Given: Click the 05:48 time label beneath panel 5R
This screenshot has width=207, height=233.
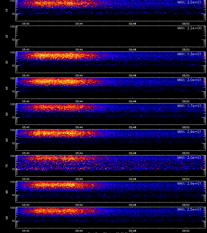Looking at the screenshot, I should [132, 127].
